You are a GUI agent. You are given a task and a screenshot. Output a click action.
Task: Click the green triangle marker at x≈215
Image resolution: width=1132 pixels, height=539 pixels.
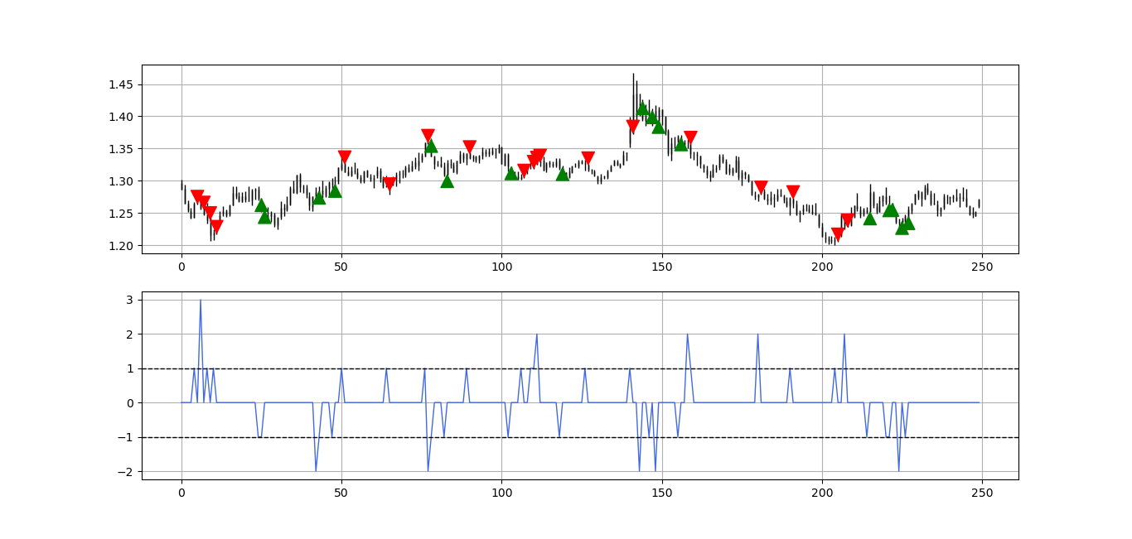coord(870,218)
